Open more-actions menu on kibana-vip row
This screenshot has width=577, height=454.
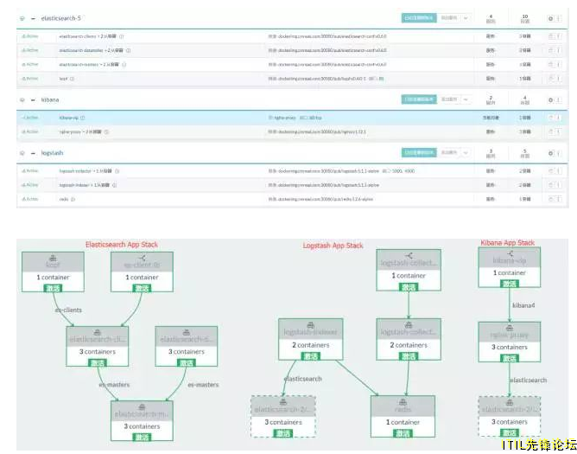(x=559, y=118)
